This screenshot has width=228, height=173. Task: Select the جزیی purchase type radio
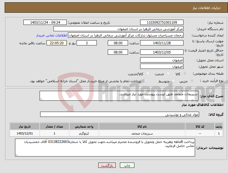192,80
